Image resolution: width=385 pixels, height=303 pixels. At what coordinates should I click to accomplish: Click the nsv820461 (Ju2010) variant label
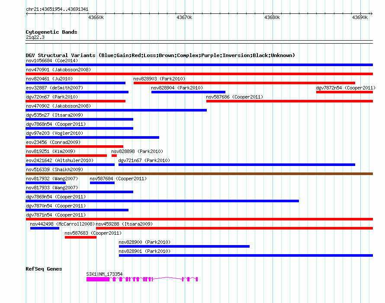(x=49, y=79)
